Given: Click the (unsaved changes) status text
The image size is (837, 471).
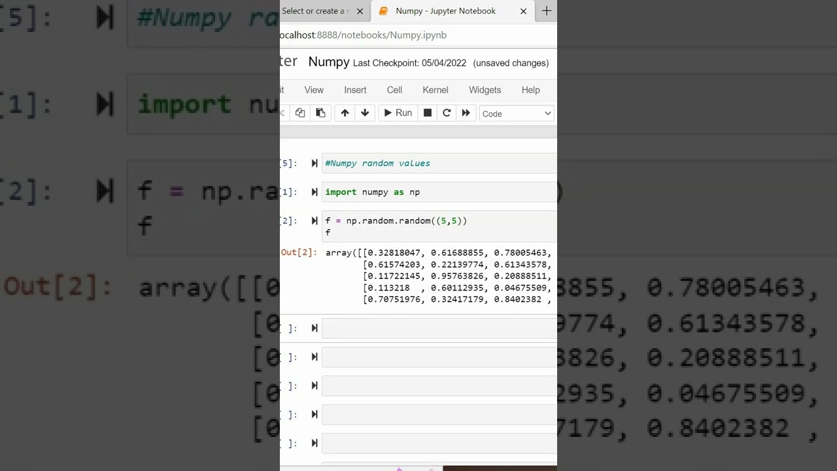Looking at the screenshot, I should coord(511,63).
